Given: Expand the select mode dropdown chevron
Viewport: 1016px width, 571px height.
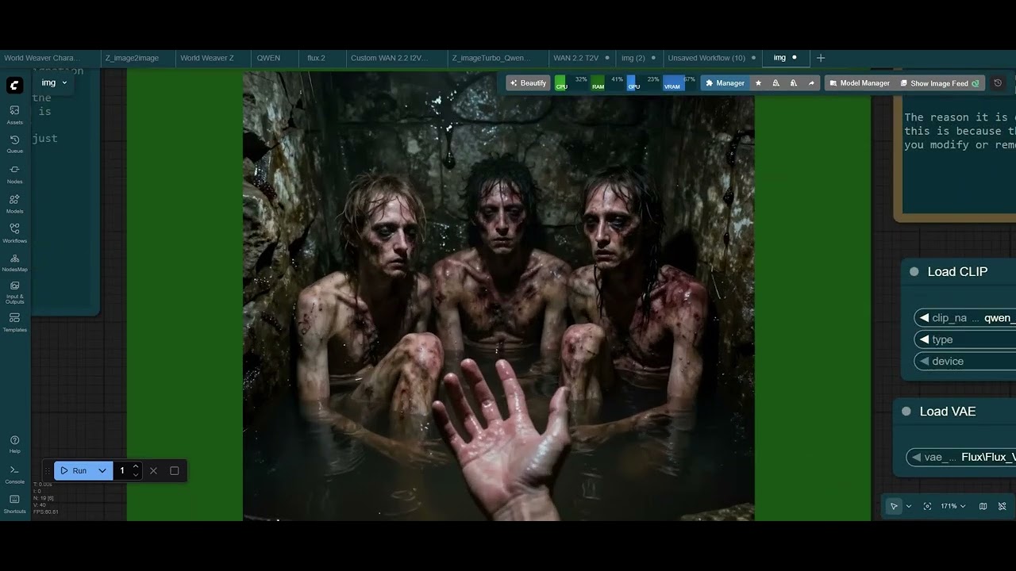Looking at the screenshot, I should click(x=909, y=506).
